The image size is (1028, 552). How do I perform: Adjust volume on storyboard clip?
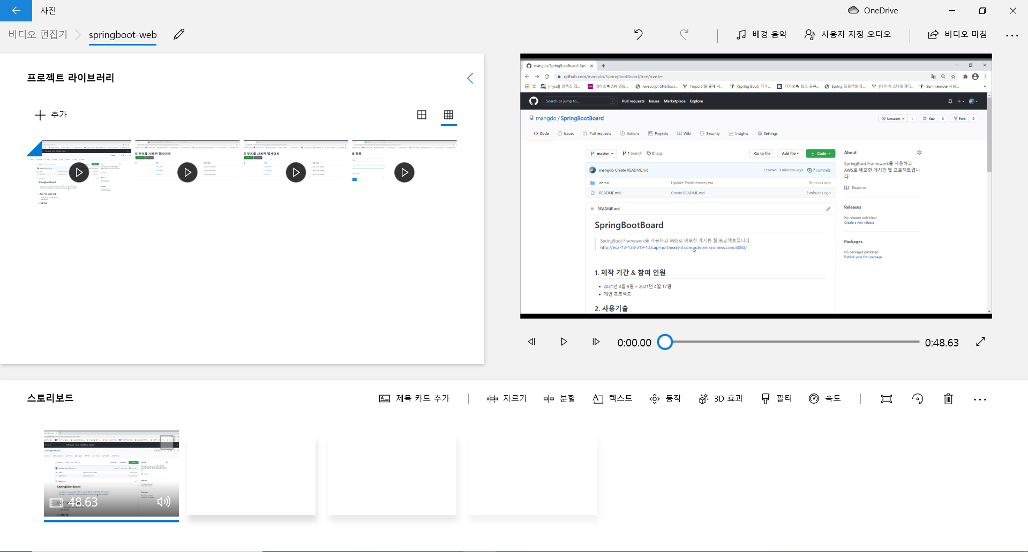tap(164, 502)
